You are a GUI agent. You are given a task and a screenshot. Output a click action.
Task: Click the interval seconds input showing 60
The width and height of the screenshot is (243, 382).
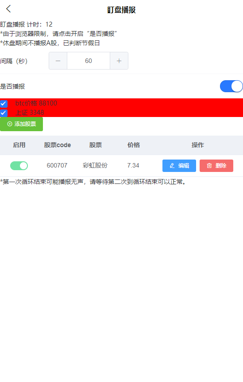pyautogui.click(x=89, y=61)
